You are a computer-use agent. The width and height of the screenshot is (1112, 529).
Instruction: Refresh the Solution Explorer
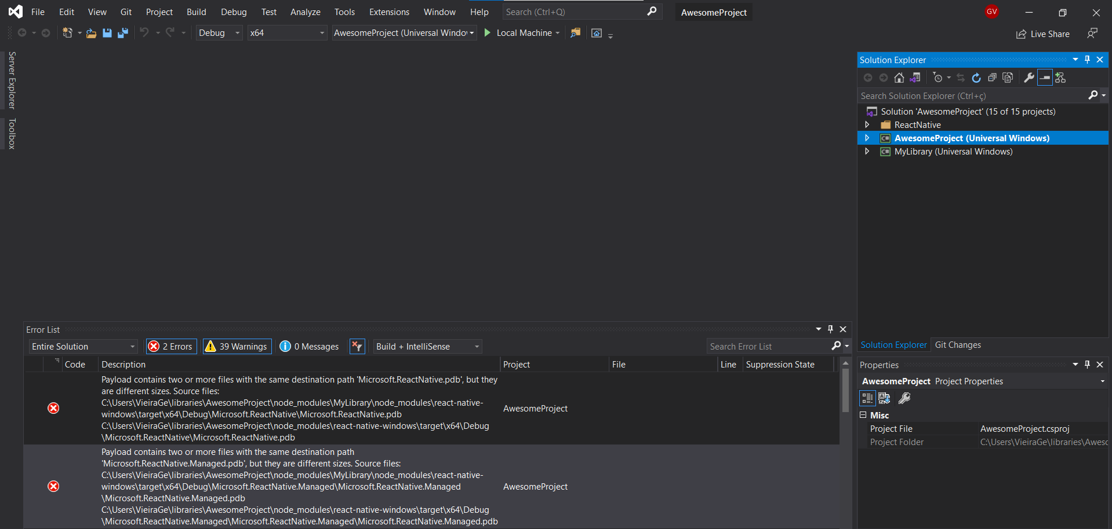click(976, 78)
